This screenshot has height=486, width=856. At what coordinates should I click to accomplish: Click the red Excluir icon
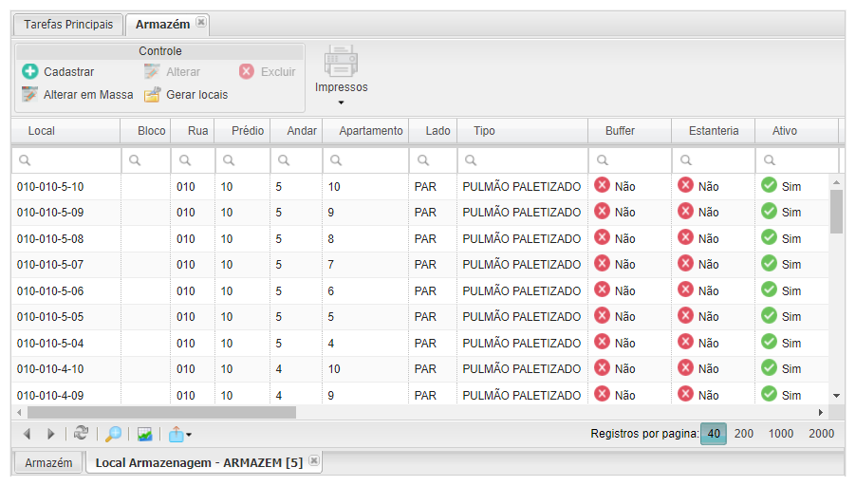coord(246,71)
